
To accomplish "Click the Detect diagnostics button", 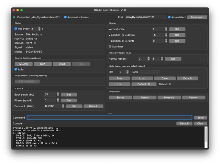I will point(145,98).
